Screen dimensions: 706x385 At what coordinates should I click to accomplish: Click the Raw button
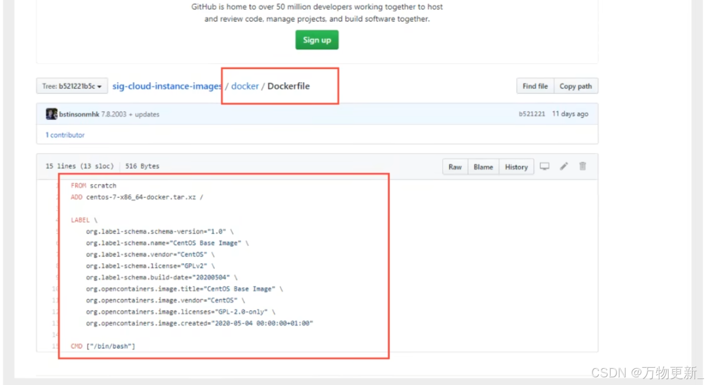click(455, 167)
